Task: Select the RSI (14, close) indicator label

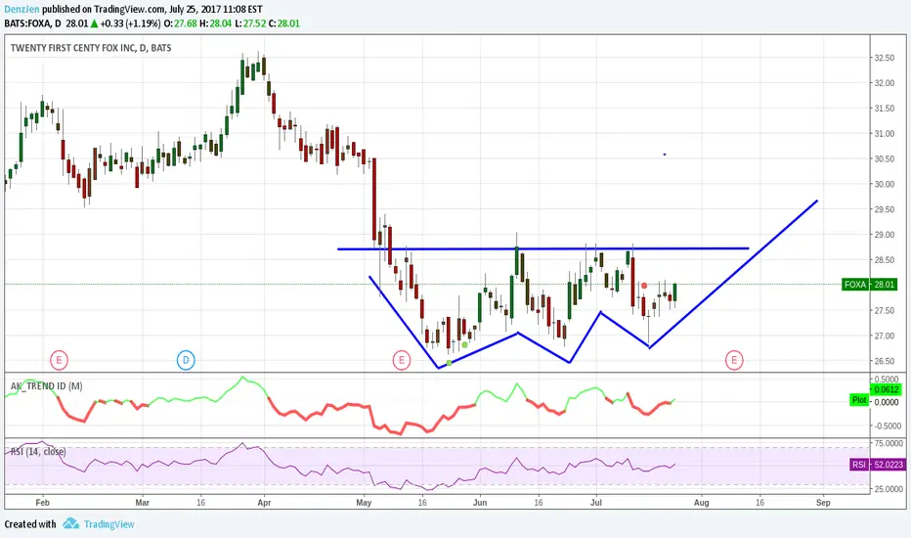Action: (x=38, y=451)
